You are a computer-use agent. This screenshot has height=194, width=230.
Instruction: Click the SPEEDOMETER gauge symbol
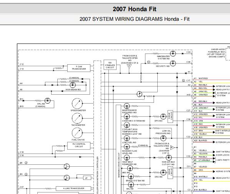tap(77, 104)
